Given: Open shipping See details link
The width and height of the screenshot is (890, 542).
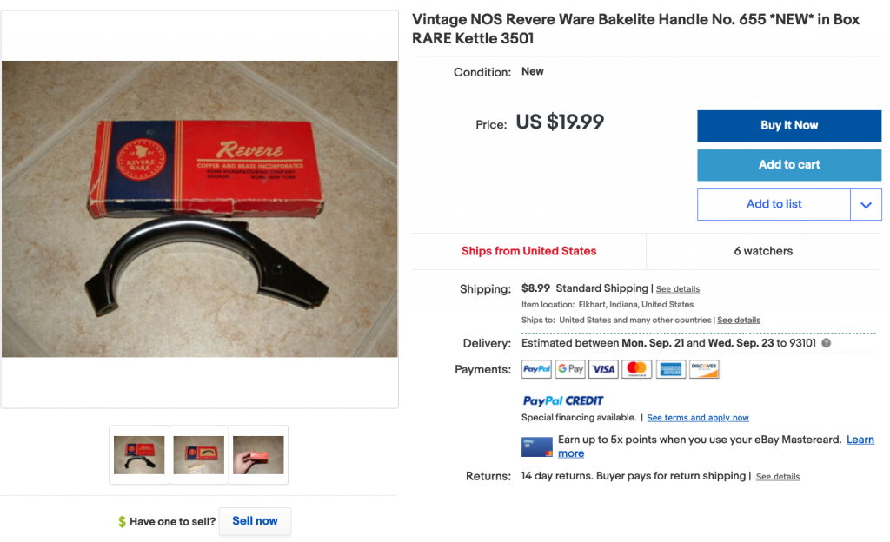Looking at the screenshot, I should tap(678, 289).
